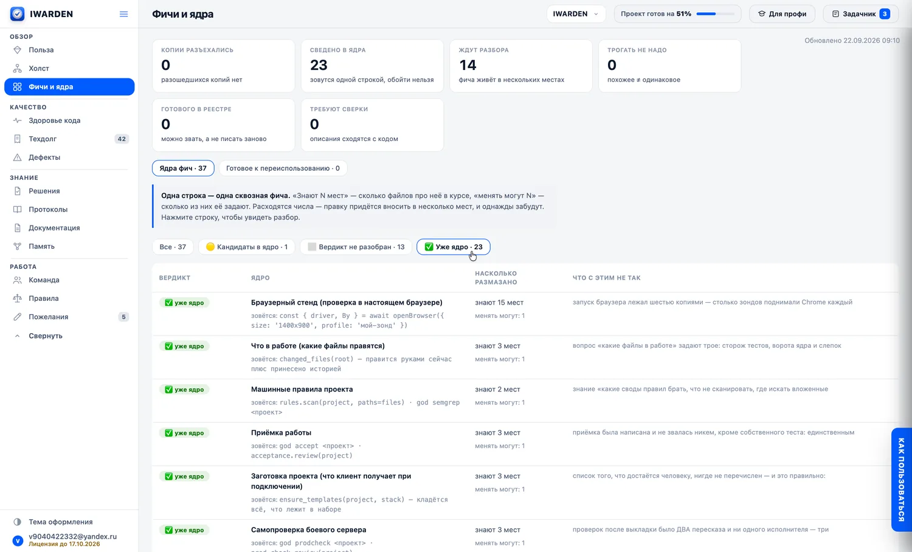Viewport: 912px width, 552px height.
Task: Open Решения knowledge page
Action: coord(69,191)
